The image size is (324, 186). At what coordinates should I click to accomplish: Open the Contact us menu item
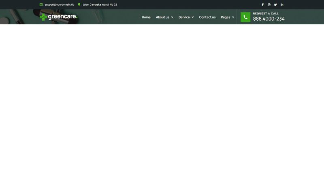[x=207, y=17]
